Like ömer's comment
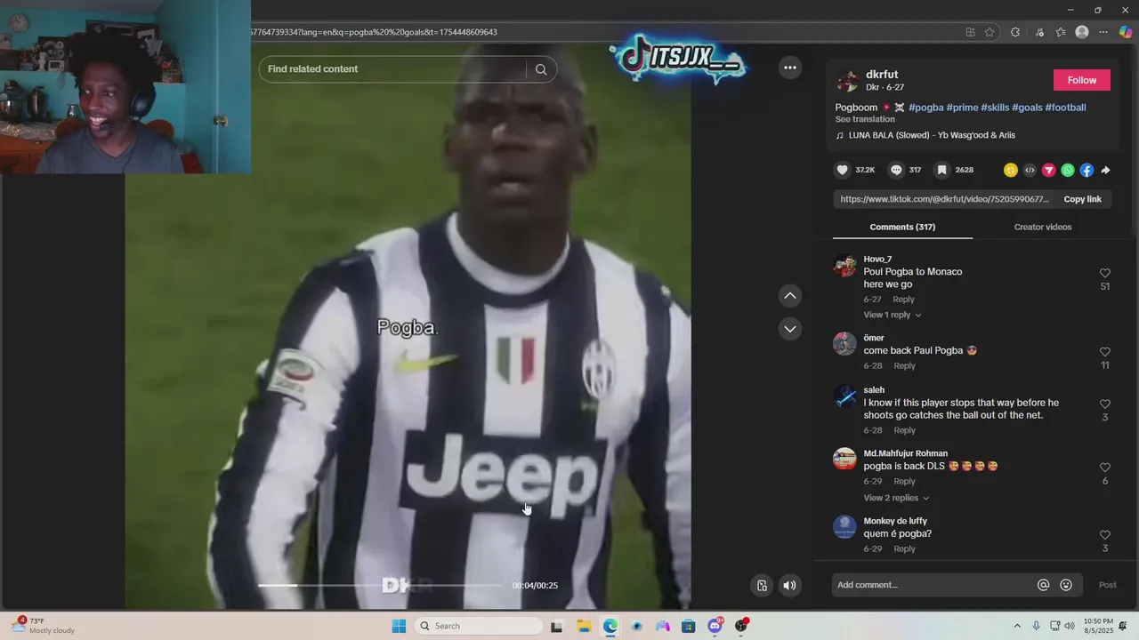Screen dimensions: 1139x640 1105,352
